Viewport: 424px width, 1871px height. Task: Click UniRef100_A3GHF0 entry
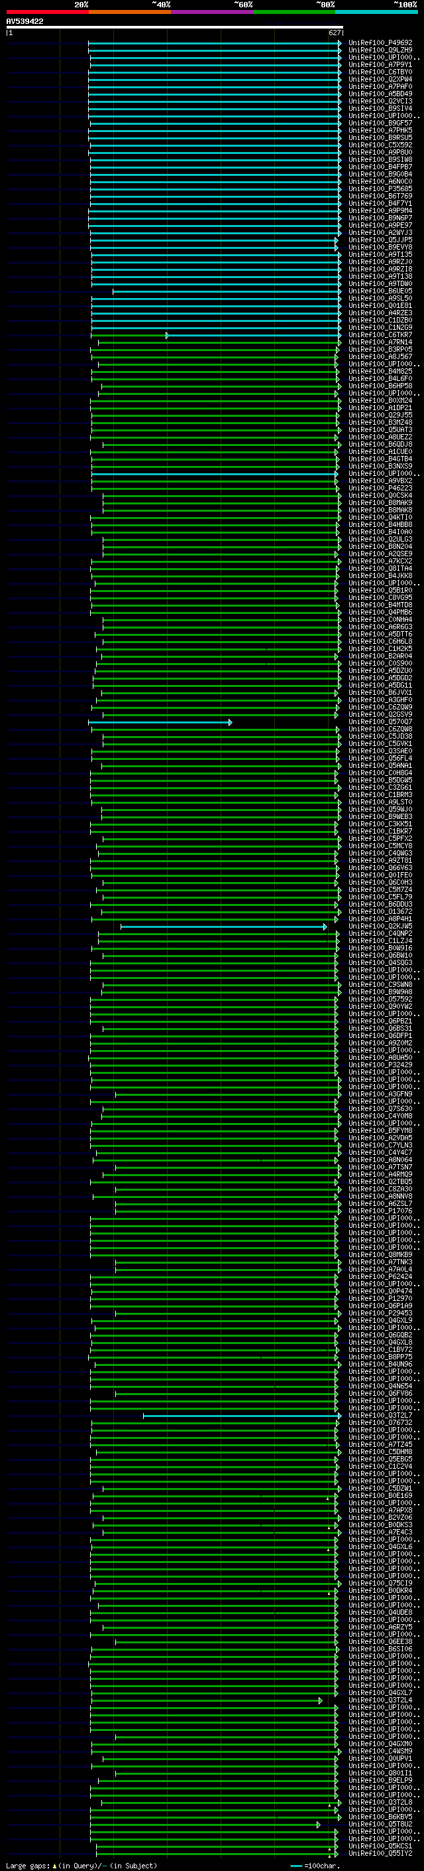coord(380,700)
